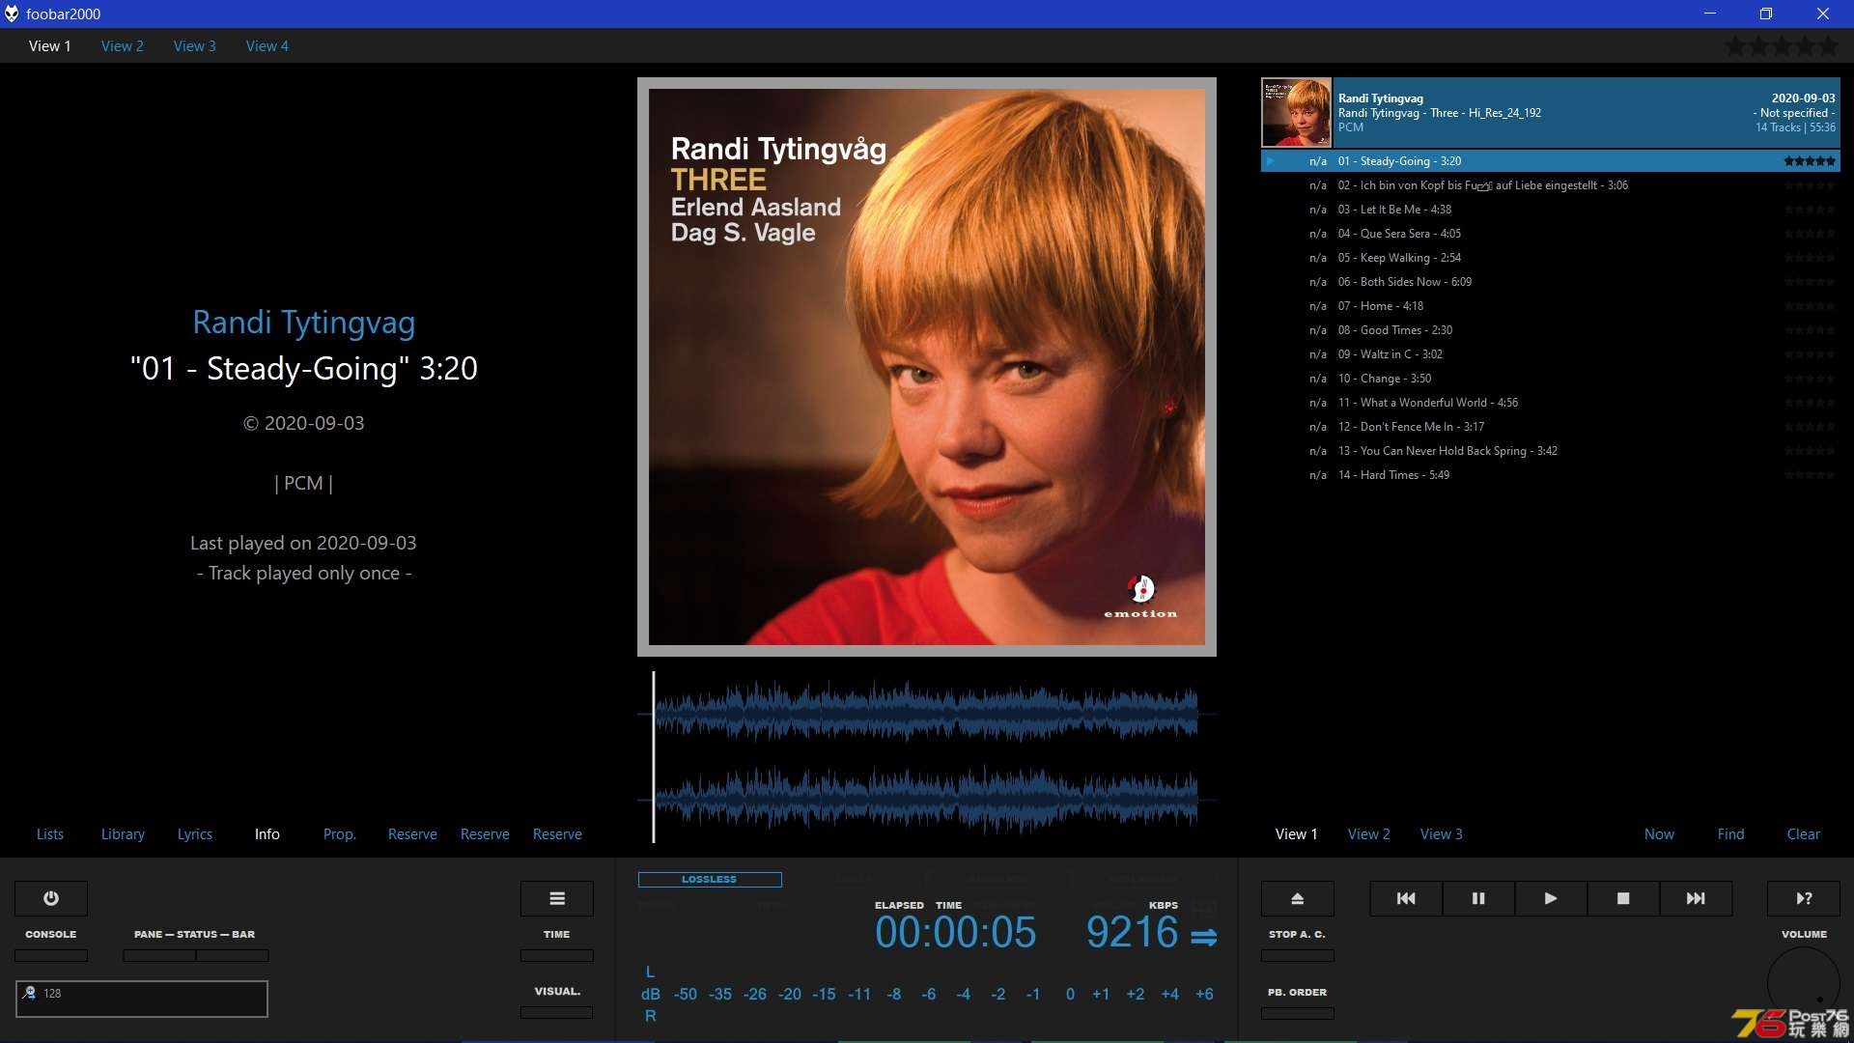Select track 01 - Steady-Going
1854x1043 pixels.
click(1551, 161)
